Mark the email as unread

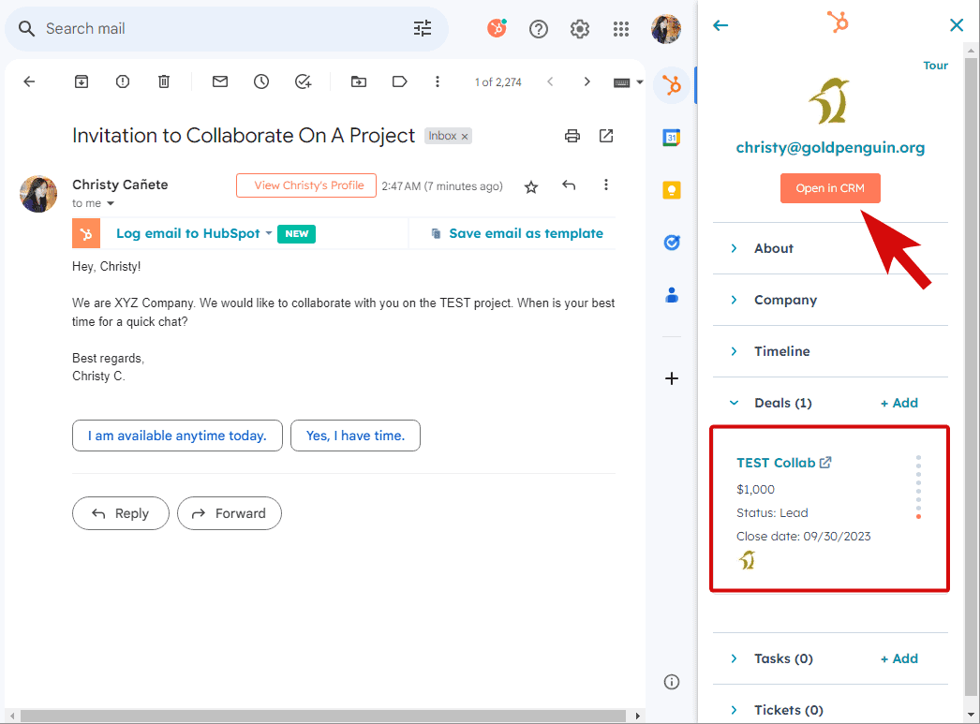click(220, 81)
